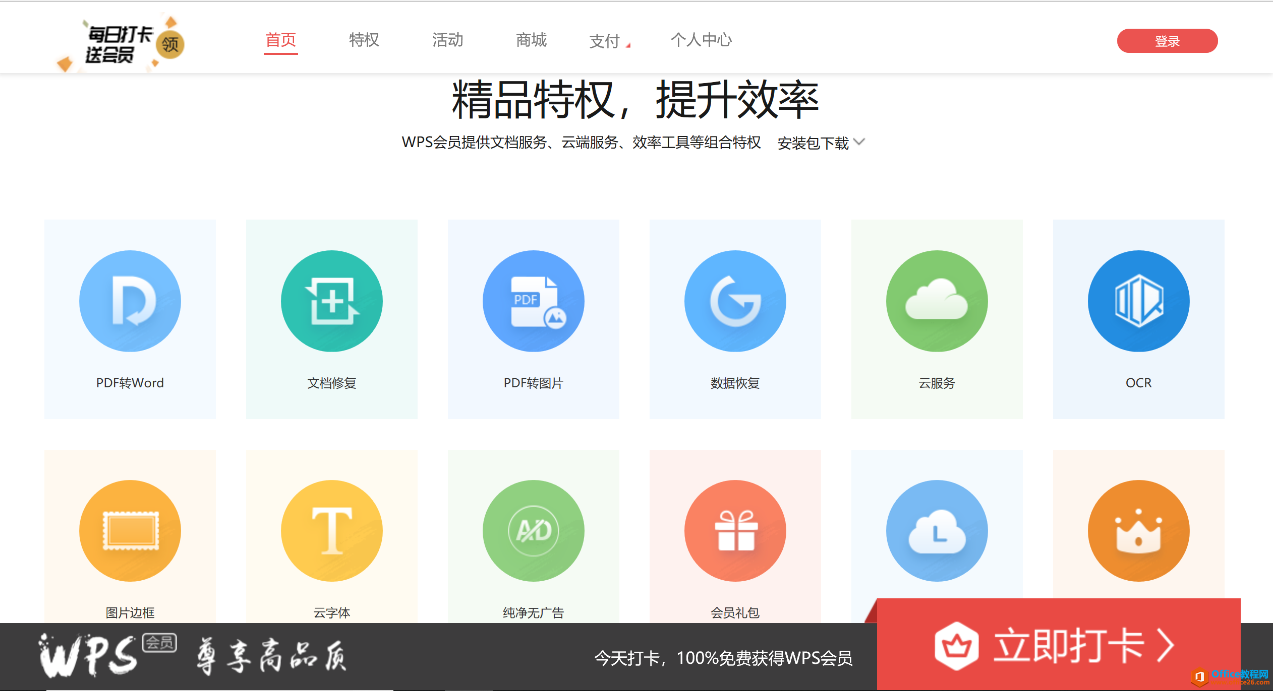Click the 尊享高品质 banner text

tap(271, 656)
